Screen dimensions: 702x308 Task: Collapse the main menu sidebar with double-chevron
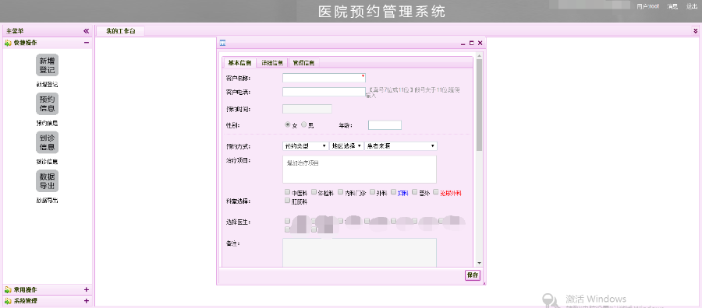[87, 31]
